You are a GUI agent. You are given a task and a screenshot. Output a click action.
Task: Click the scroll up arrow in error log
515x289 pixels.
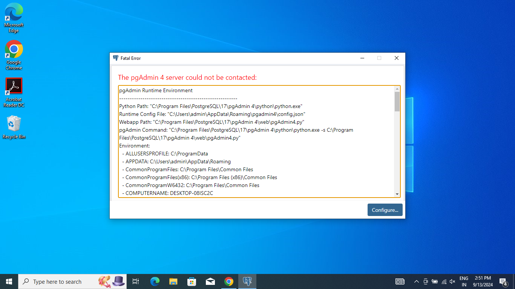coord(397,89)
